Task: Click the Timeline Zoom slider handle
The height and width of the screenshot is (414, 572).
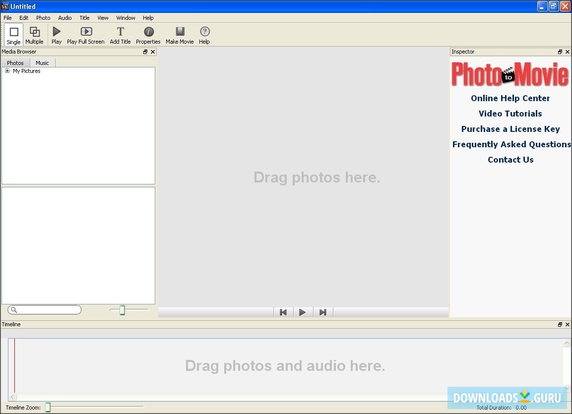Action: click(48, 408)
